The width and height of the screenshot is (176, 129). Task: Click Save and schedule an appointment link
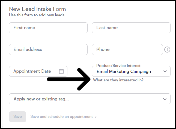pos(62,116)
